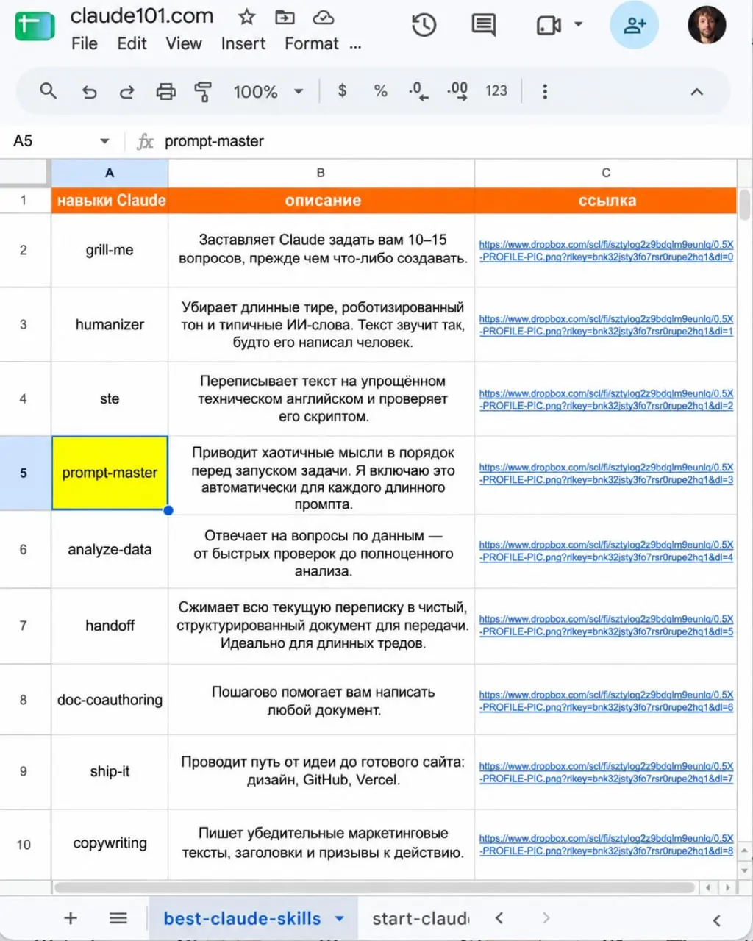Open the comments icon
The image size is (753, 941).
(x=483, y=26)
